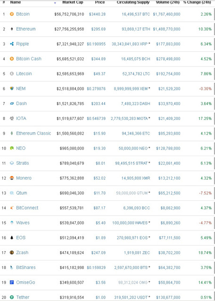Click IOTA 24h volume $21,409,200 link
Viewport: 215px width, 301px height.
click(169, 119)
